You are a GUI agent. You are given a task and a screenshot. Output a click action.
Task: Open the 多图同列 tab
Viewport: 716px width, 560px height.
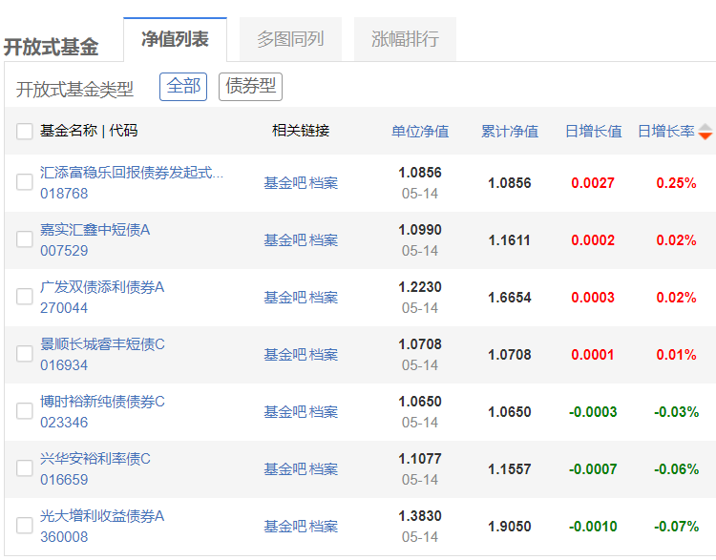point(290,39)
